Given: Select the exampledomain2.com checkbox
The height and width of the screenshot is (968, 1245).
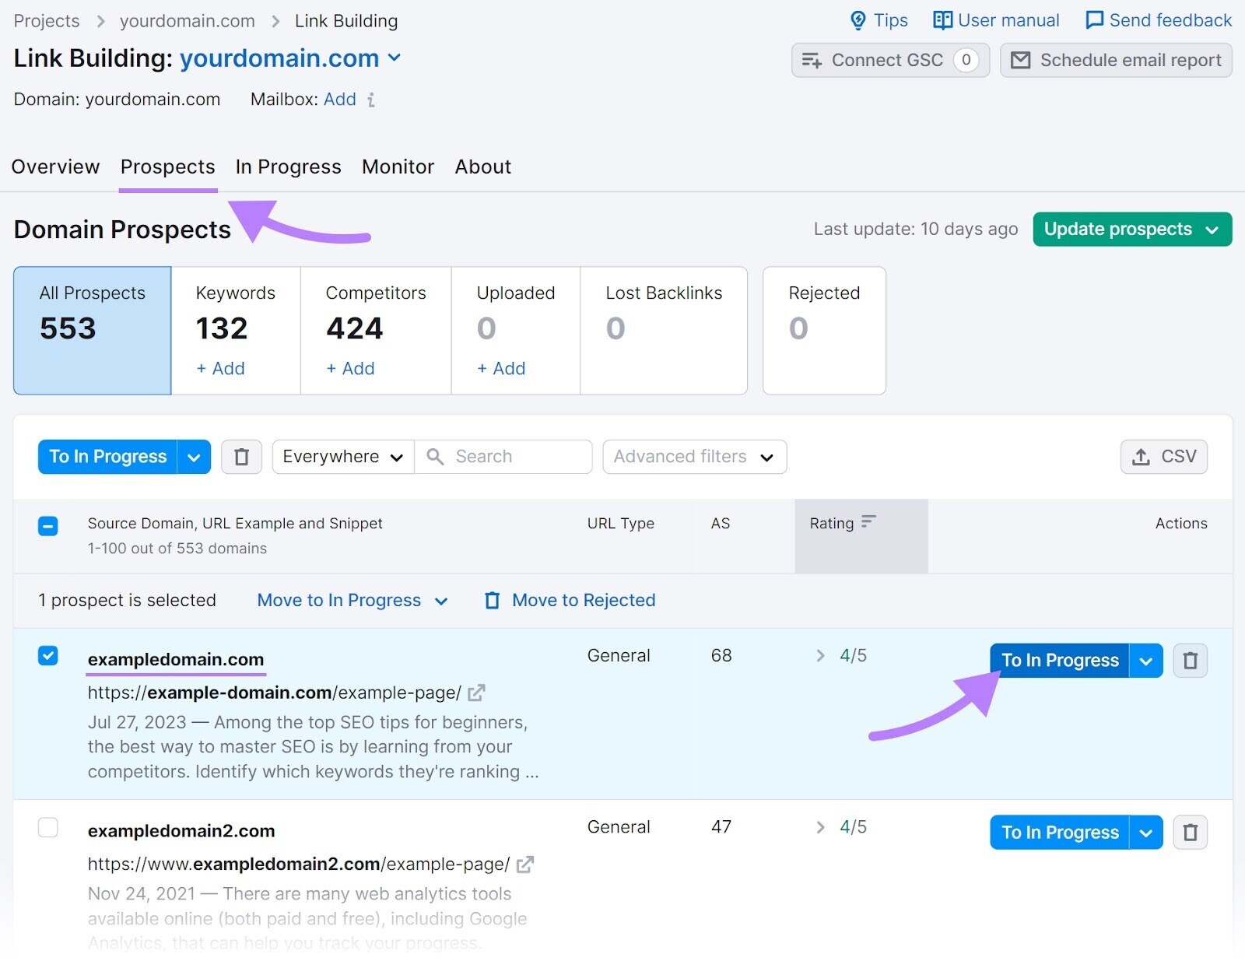Looking at the screenshot, I should [48, 828].
